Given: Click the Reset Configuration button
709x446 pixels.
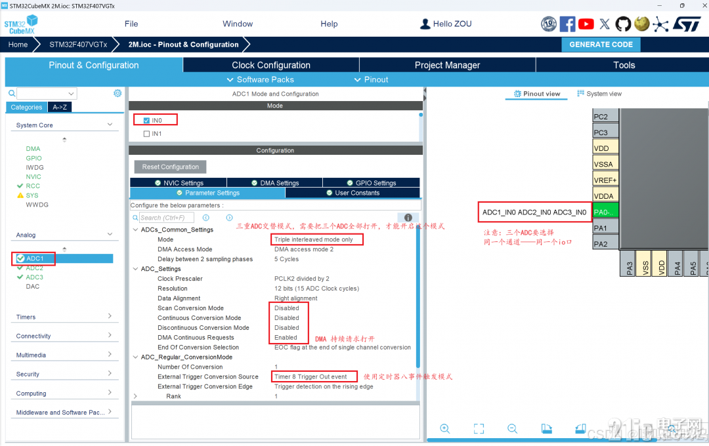Looking at the screenshot, I should tap(171, 167).
